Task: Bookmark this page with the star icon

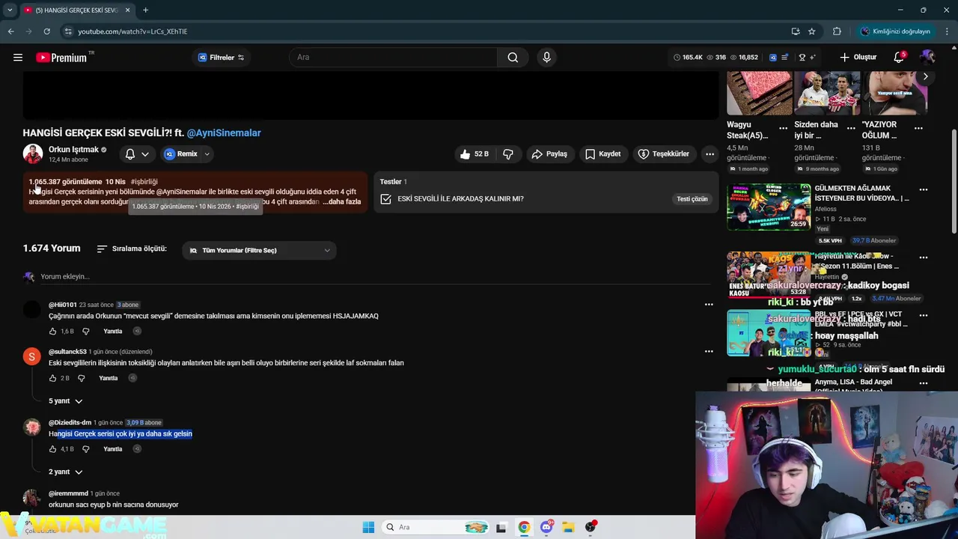Action: (x=811, y=31)
